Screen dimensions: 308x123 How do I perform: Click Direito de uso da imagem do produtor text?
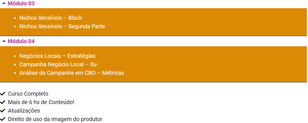click(x=55, y=119)
